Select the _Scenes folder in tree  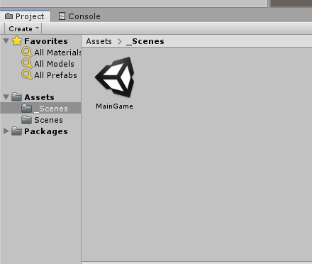40,109
